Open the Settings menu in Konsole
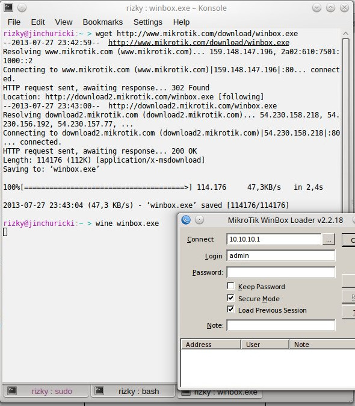The width and height of the screenshot is (355, 406). pos(147,22)
